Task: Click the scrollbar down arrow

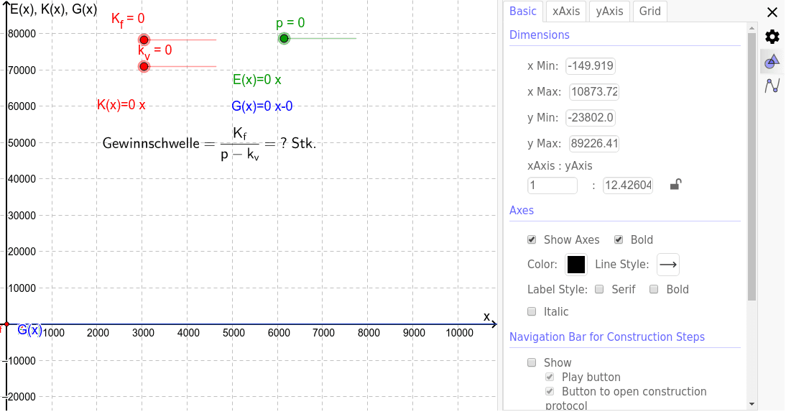Action: point(752,404)
